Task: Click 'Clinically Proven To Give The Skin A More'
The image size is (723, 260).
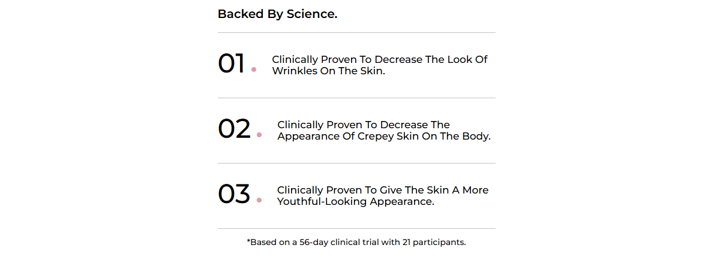Action: [x=383, y=190]
